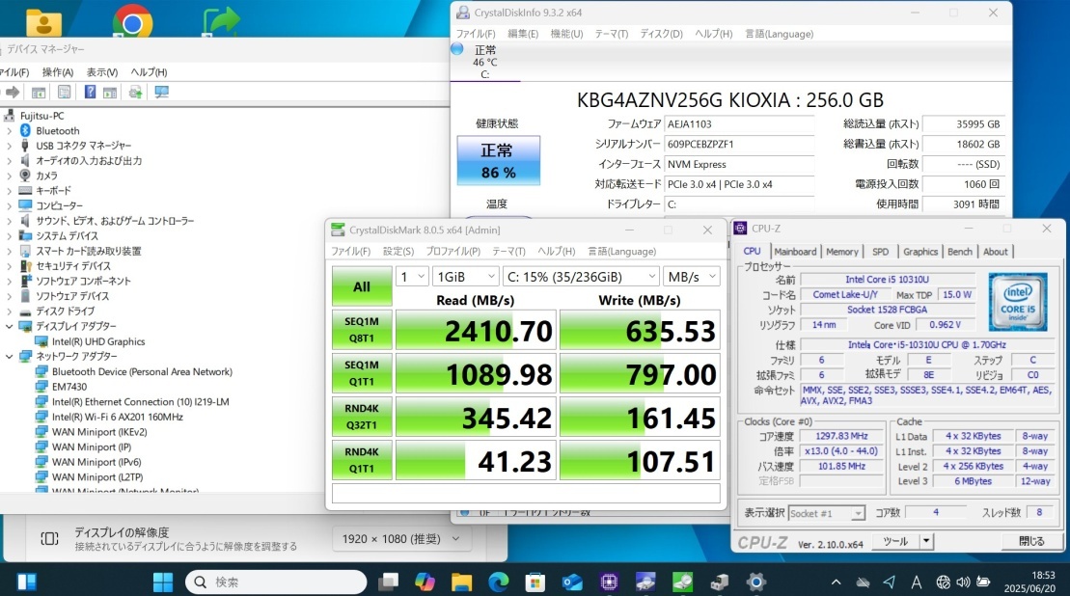Switch to the Graphics tab in CPU-Z
Screen dimensions: 1070x596
point(920,252)
